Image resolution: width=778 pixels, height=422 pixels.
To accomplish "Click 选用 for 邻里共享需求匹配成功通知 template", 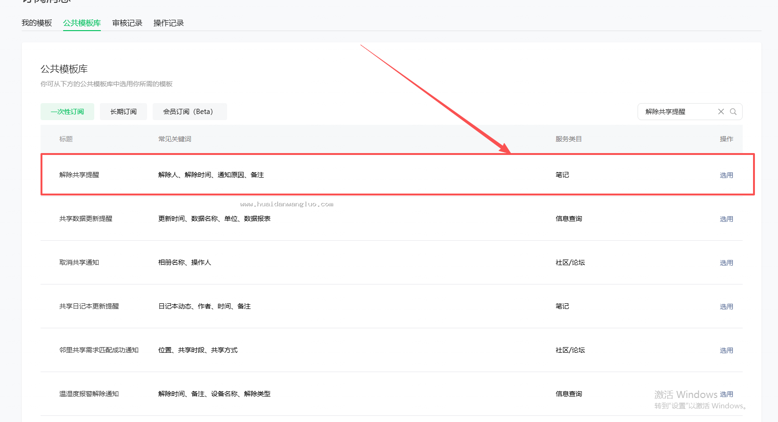I will [726, 350].
